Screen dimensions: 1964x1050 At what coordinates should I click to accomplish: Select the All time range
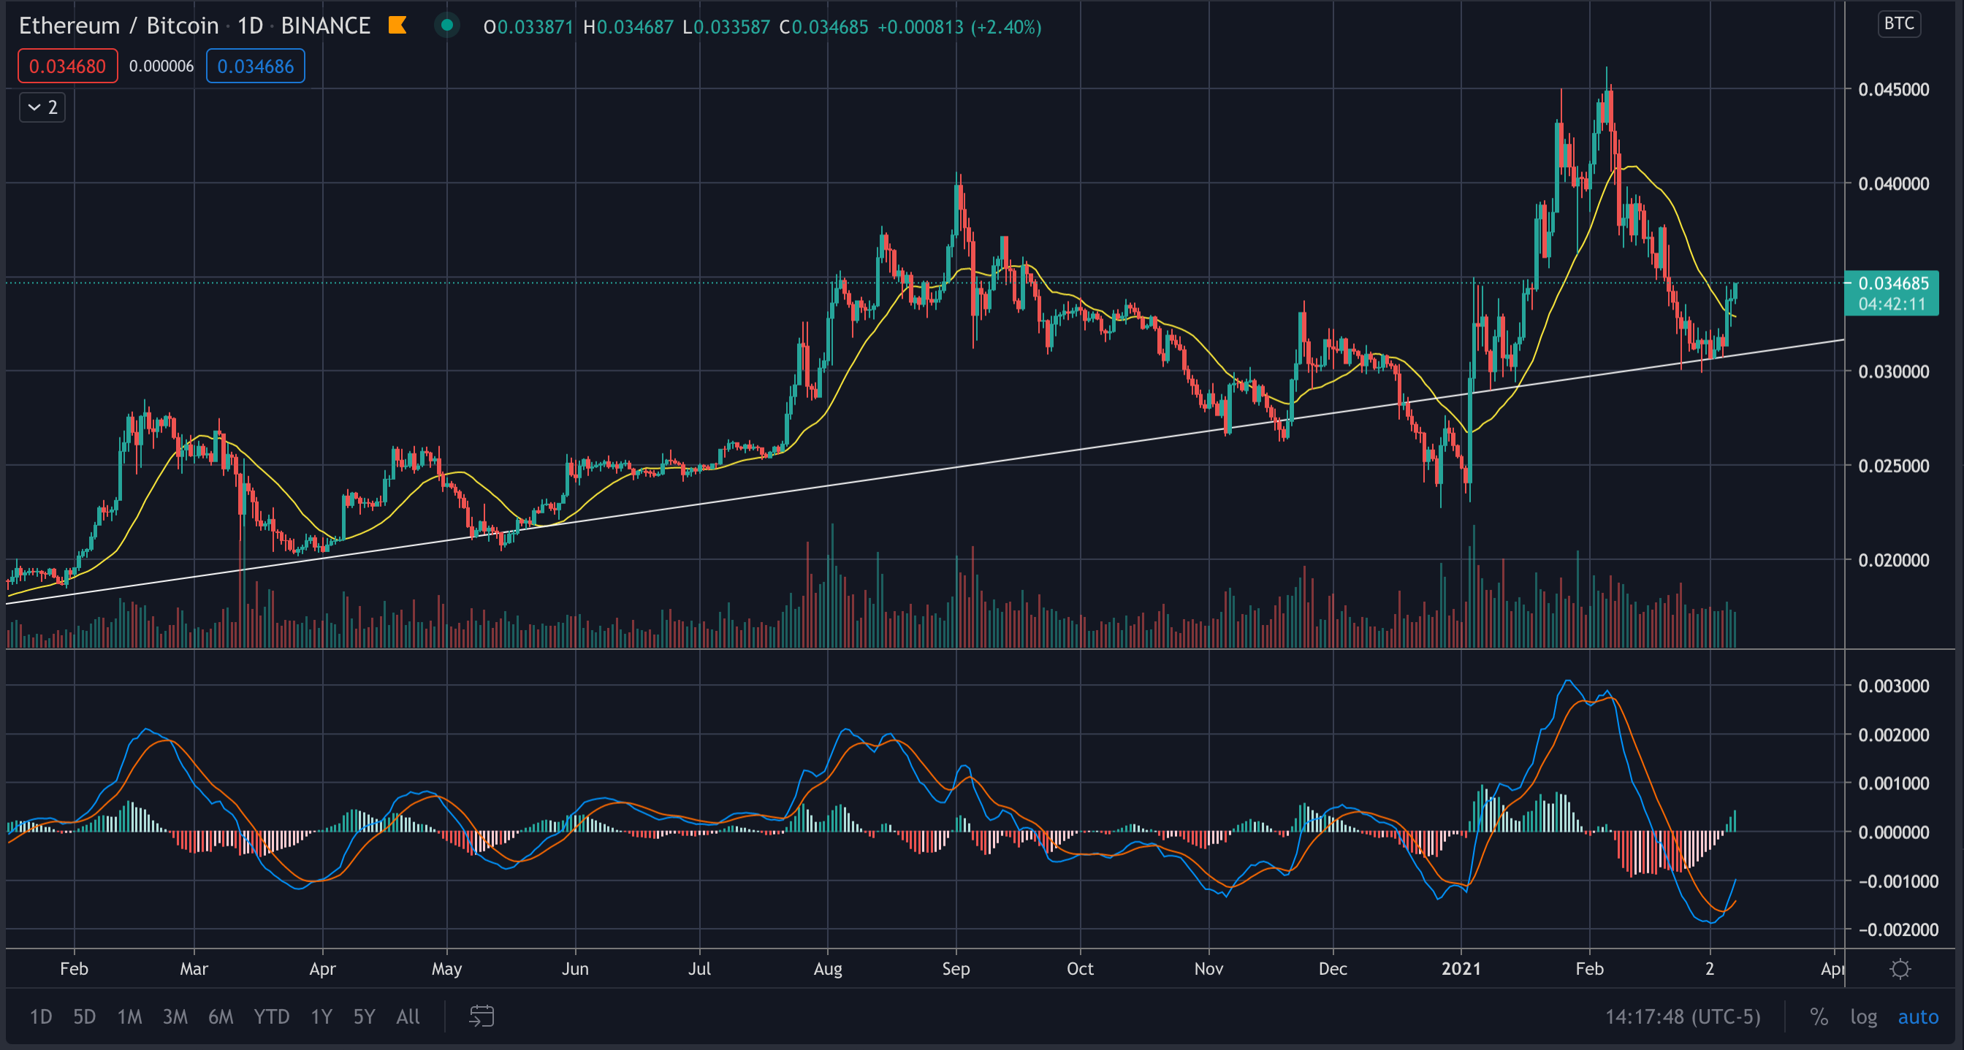(x=408, y=1016)
